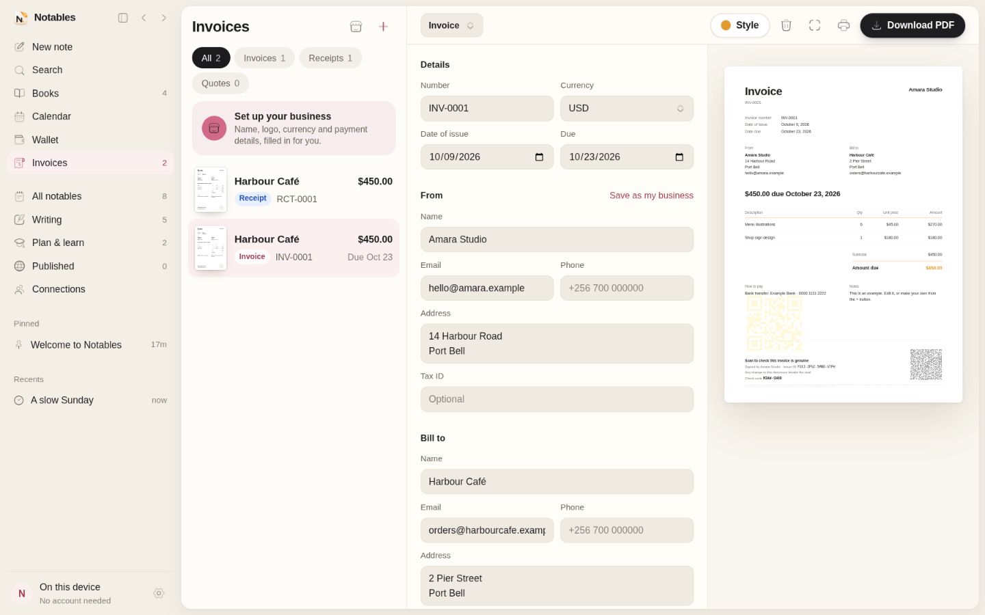Select the All filter tab
Screen dimensions: 985x615
[211, 58]
